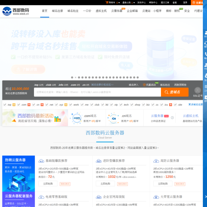Click the 热销云服务器 promo image
Screen dimensions: 207x207
point(18,174)
